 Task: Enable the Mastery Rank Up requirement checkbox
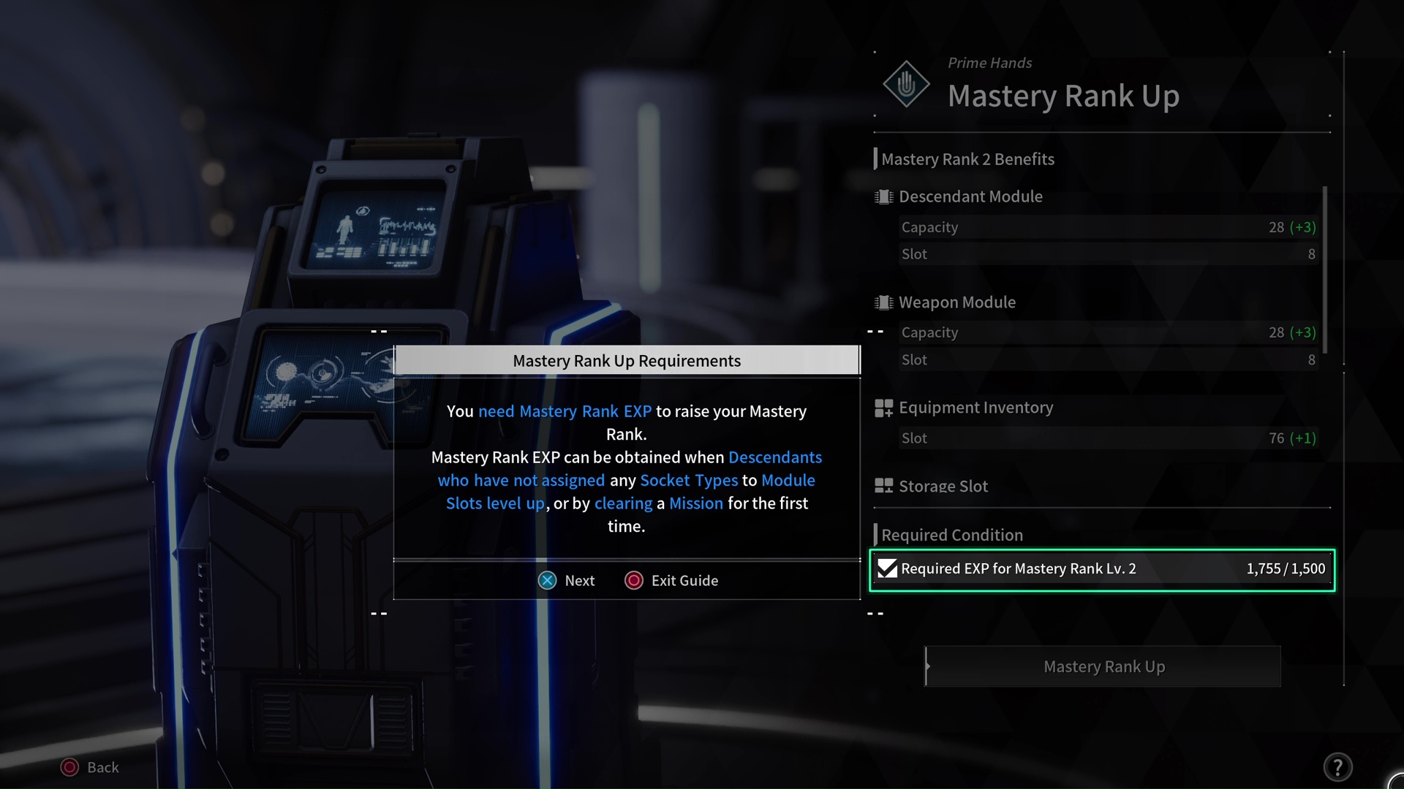click(887, 568)
